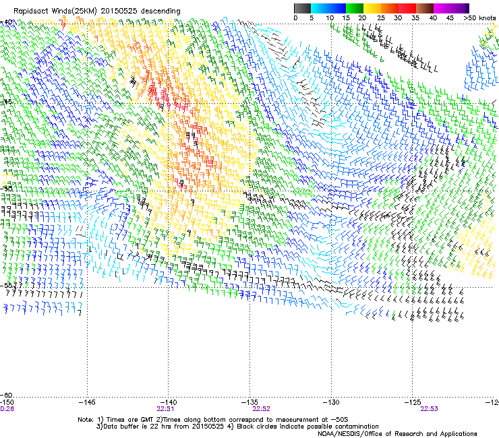Click the orange 25-30 knots legend band
Image resolution: width=499 pixels, height=438 pixels.
390,8
